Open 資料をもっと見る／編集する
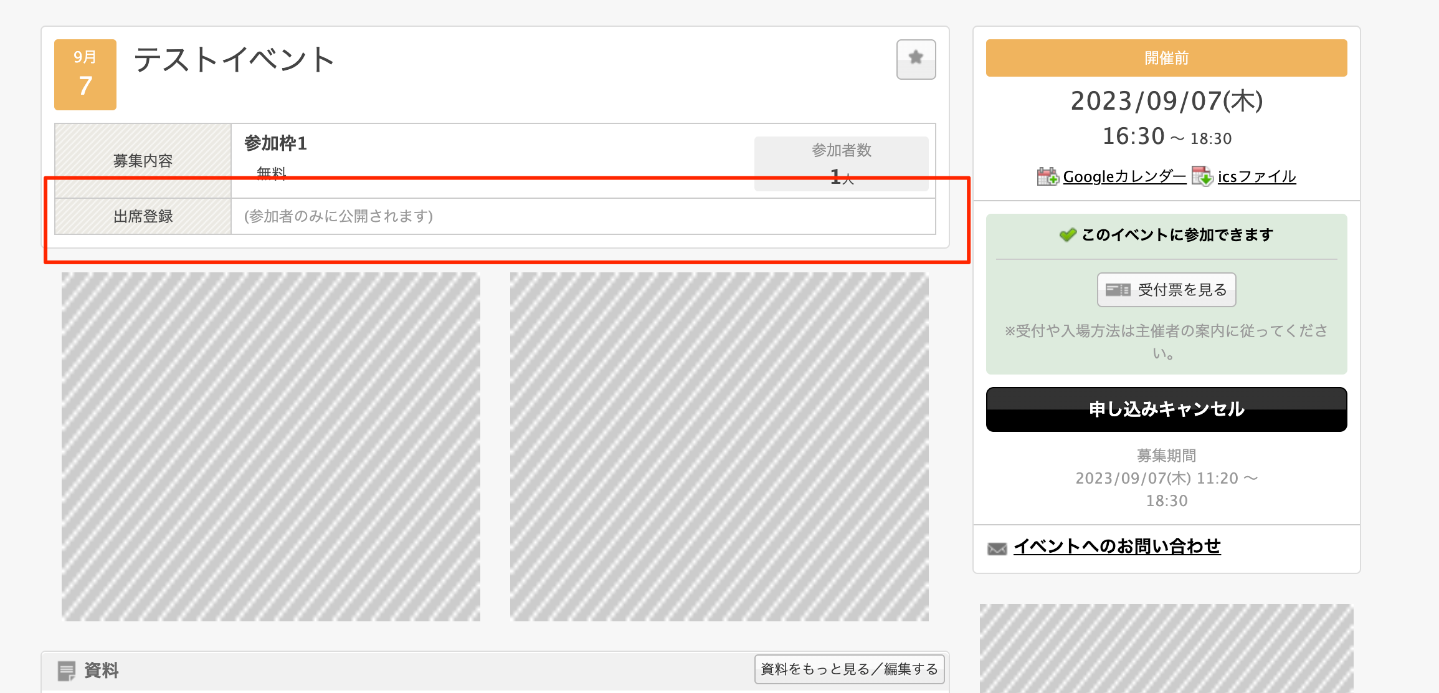The image size is (1439, 693). [x=848, y=669]
